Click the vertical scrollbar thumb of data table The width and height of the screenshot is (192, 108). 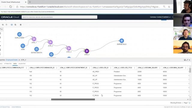coord(190,70)
